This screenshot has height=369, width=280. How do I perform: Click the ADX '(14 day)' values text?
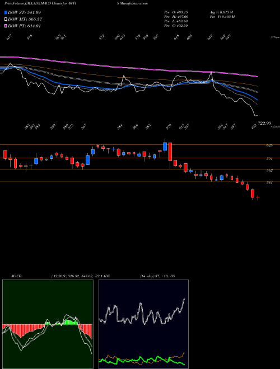point(157,276)
